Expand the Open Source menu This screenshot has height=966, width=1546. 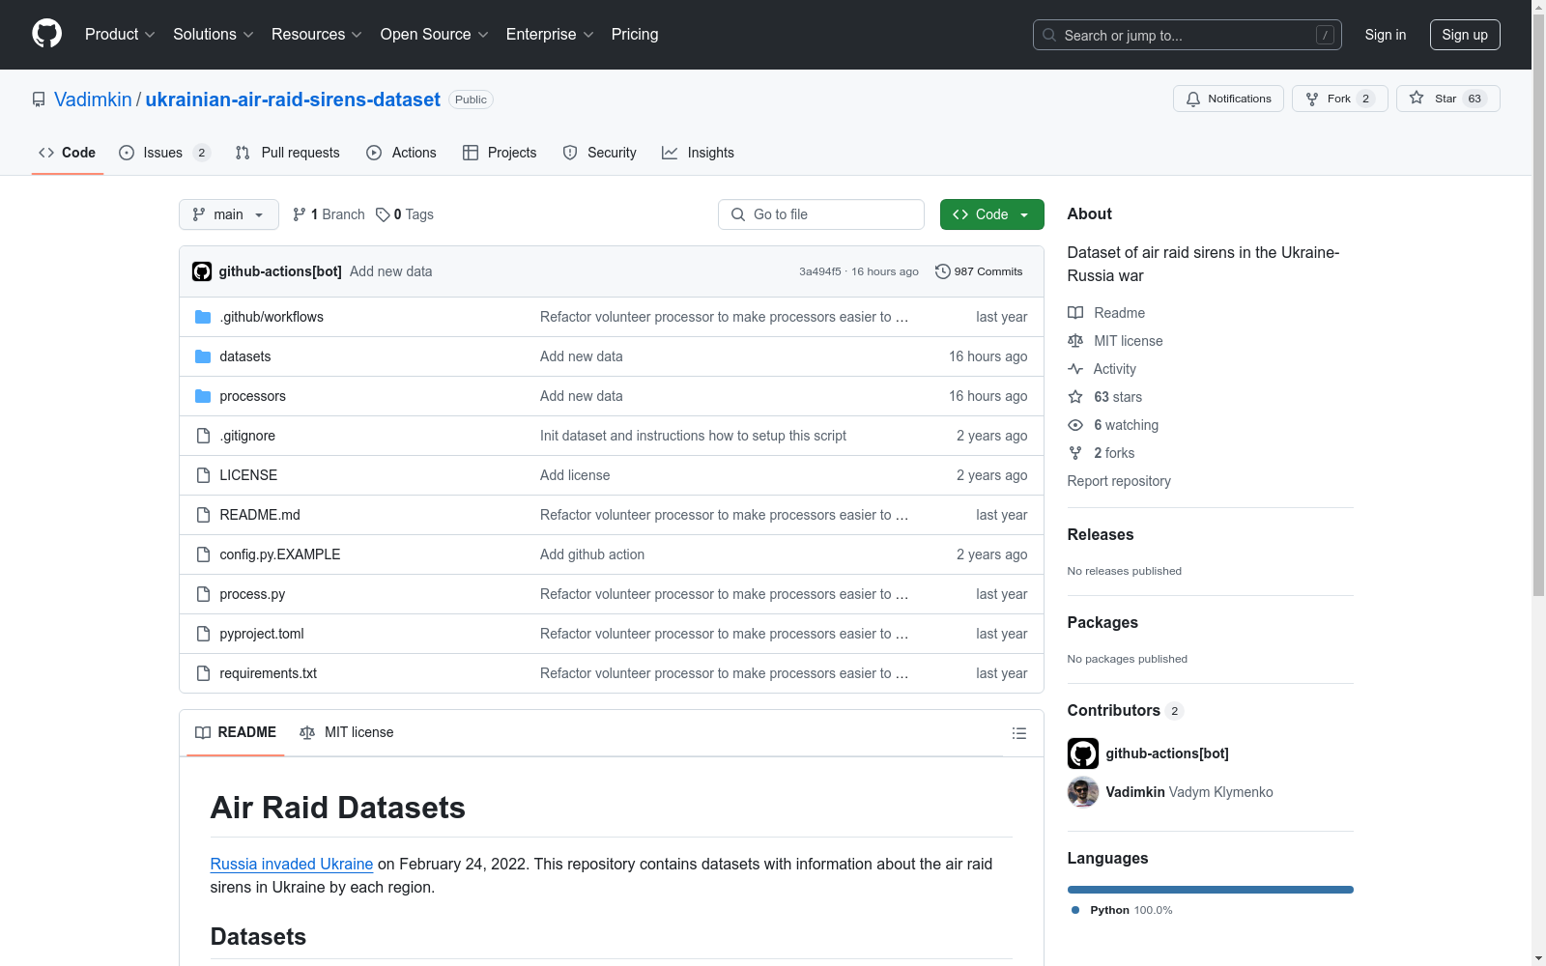(x=435, y=35)
